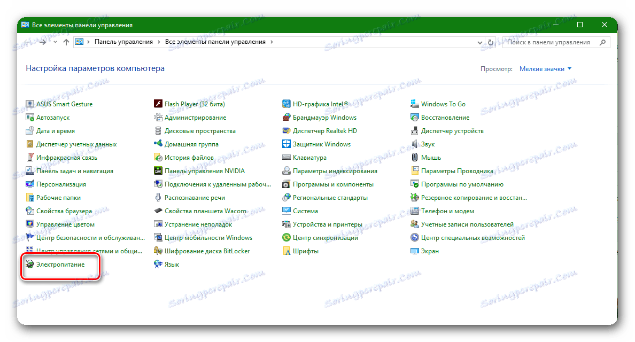
Task: Click the Центр синхронизации icon
Action: tap(286, 238)
